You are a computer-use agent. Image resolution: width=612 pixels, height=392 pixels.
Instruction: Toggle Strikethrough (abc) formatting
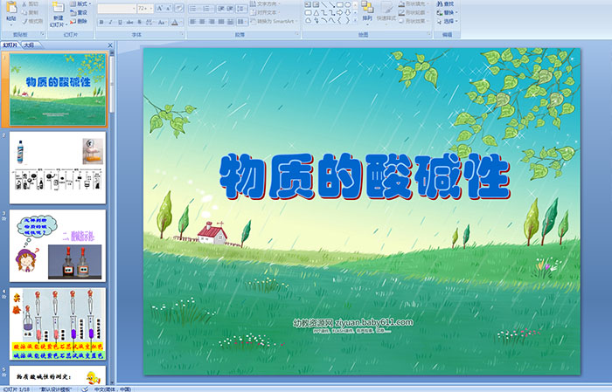[x=129, y=22]
